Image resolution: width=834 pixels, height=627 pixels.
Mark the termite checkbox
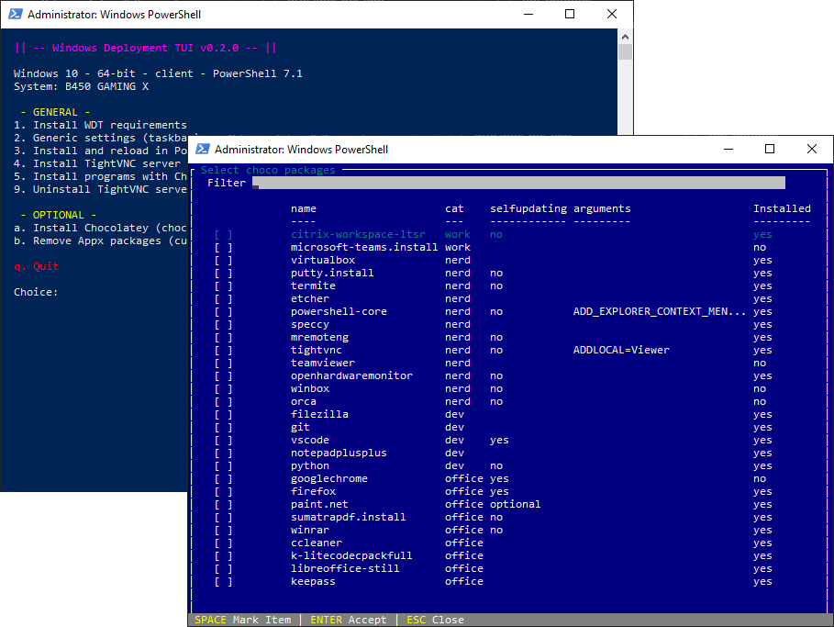223,286
